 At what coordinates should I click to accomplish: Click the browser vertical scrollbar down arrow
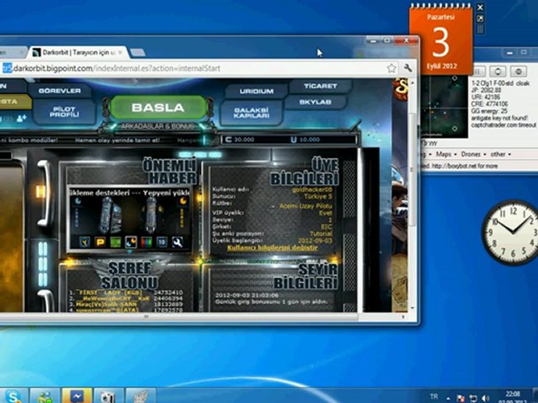pos(412,308)
